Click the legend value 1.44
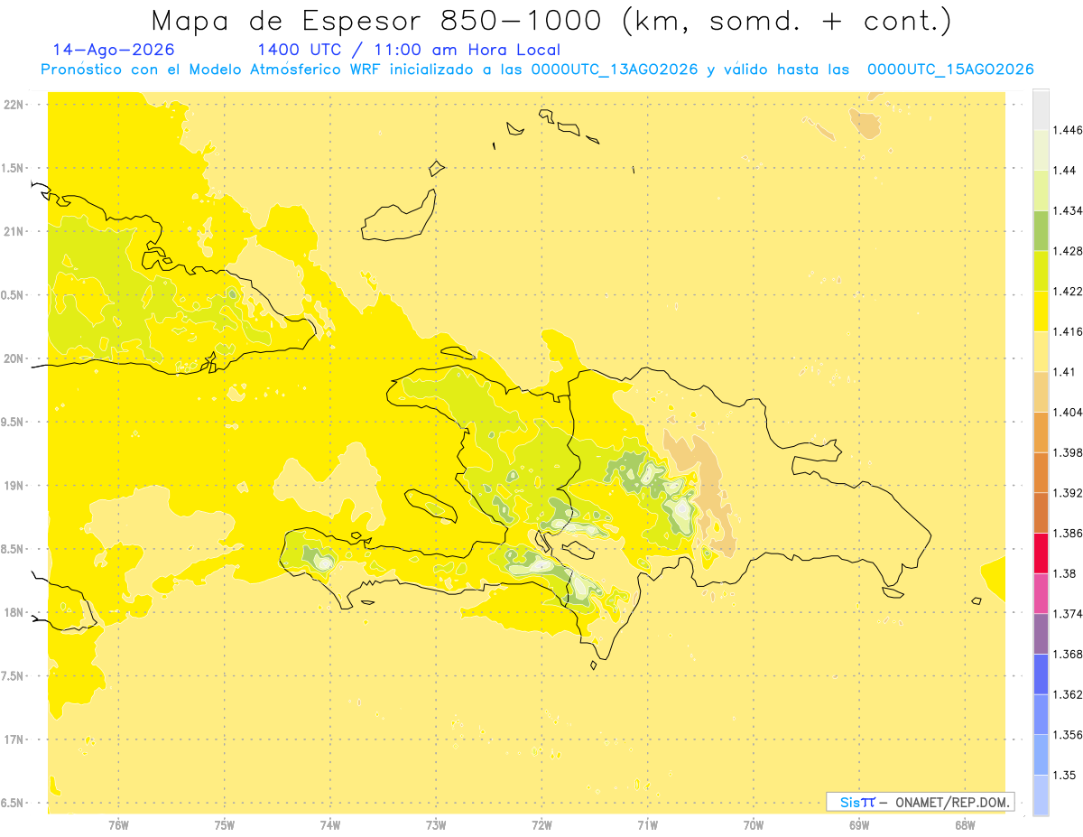 pos(1063,171)
